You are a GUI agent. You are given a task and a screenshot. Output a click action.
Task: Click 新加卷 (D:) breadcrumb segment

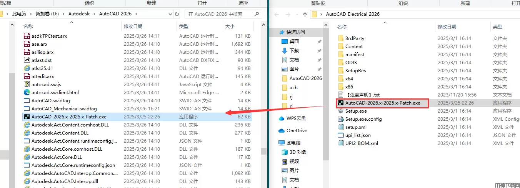[47, 13]
